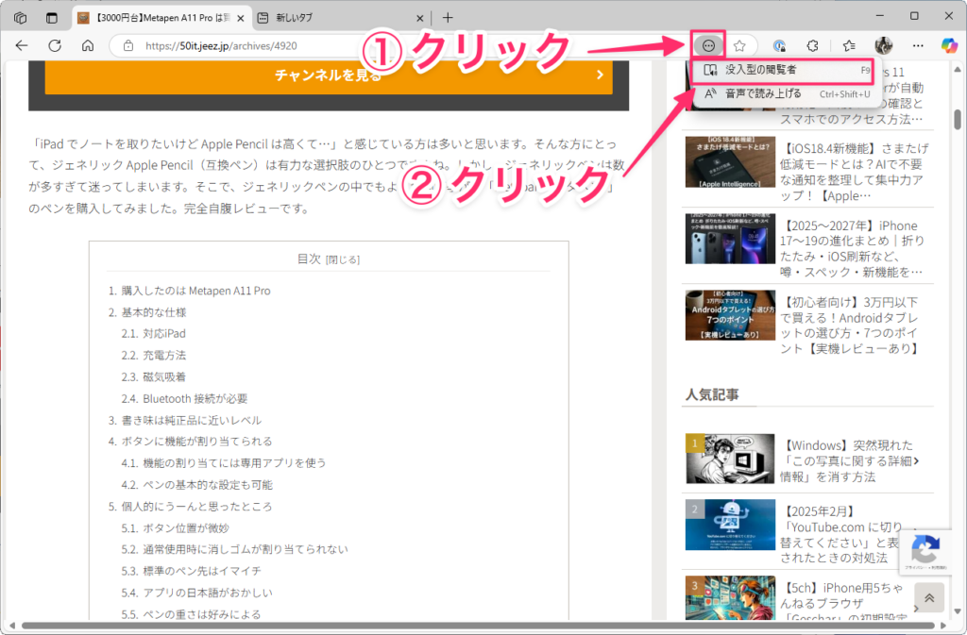Jump to 標準のペン先はイマイチ section
The width and height of the screenshot is (967, 635).
pos(202,571)
